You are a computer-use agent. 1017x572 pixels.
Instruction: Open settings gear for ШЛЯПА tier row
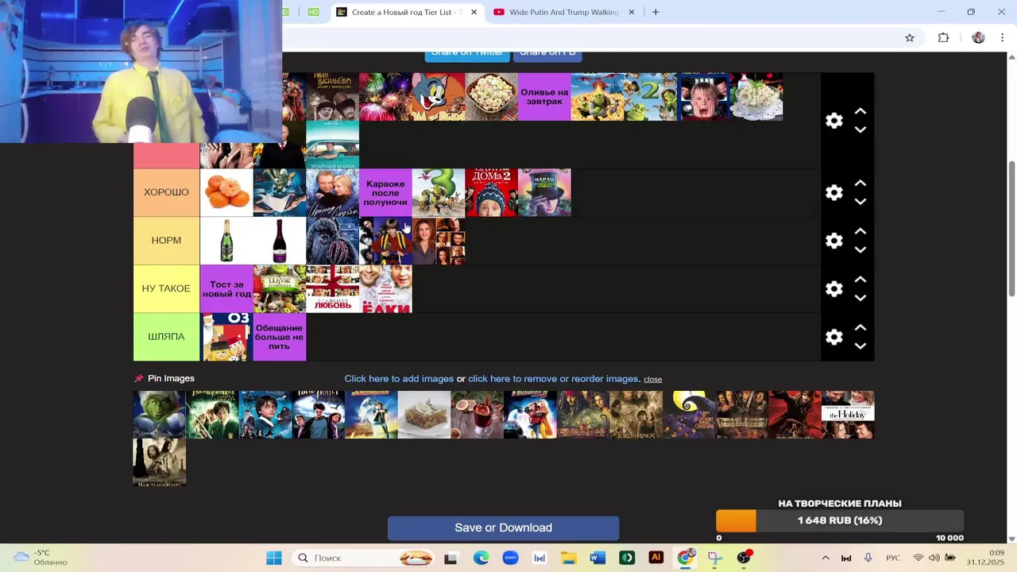tap(833, 337)
